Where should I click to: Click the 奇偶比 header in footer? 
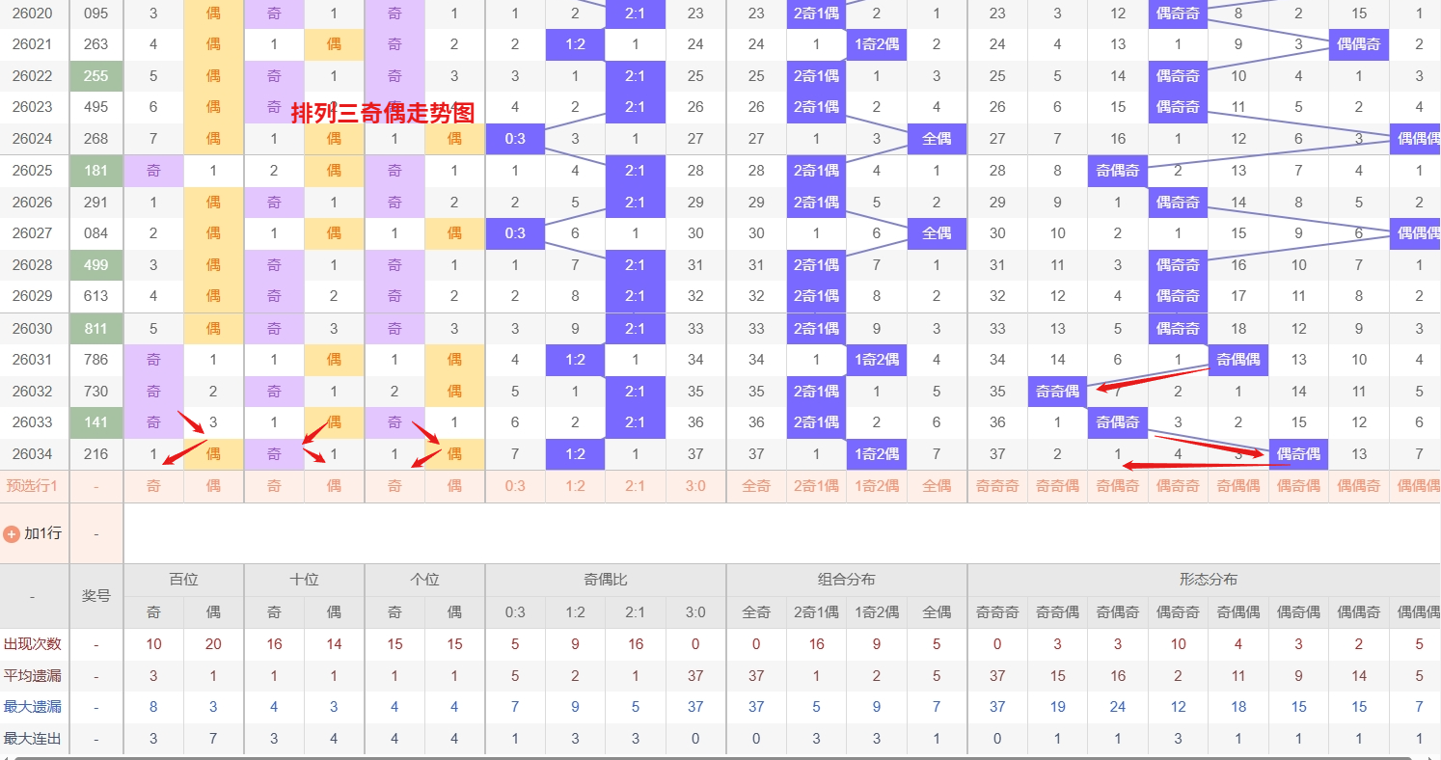pos(605,580)
